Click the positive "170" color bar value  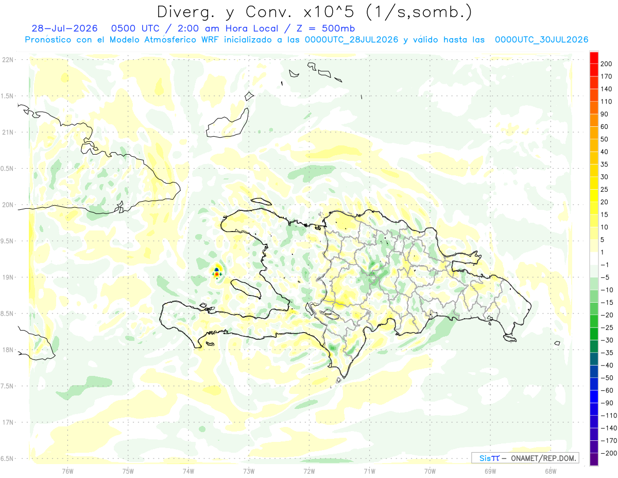point(607,76)
